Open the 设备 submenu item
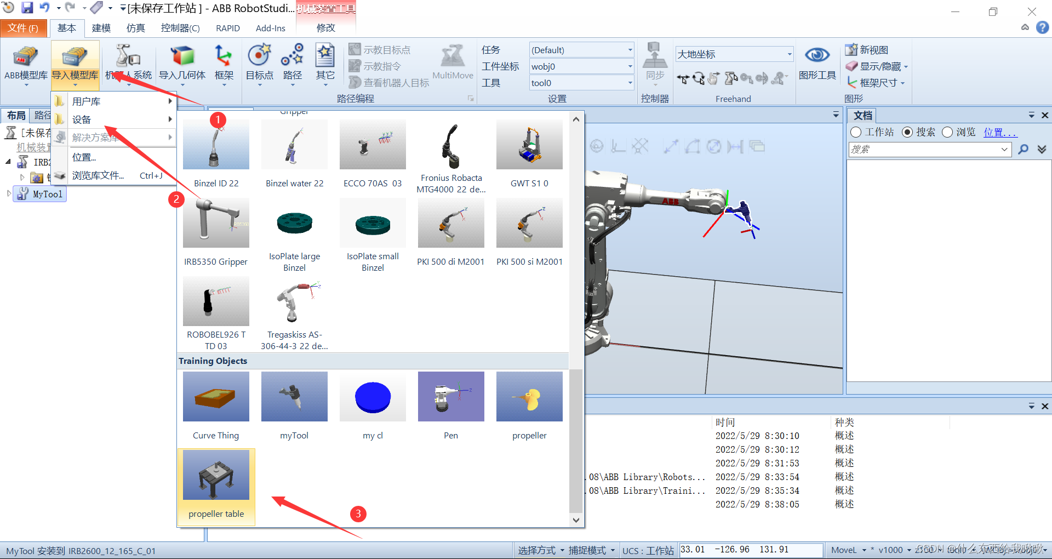The height and width of the screenshot is (559, 1052). pyautogui.click(x=114, y=119)
